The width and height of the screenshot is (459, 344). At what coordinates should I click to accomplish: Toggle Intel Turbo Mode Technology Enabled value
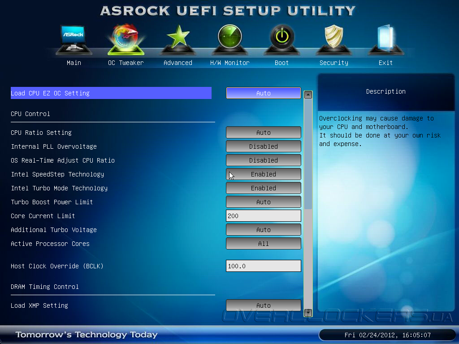pos(264,188)
